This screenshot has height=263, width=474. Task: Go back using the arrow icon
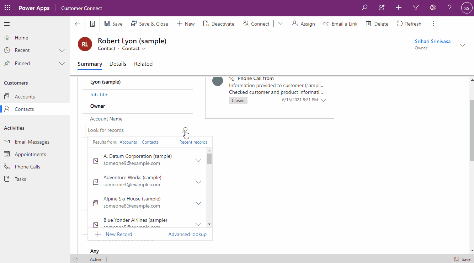click(77, 24)
